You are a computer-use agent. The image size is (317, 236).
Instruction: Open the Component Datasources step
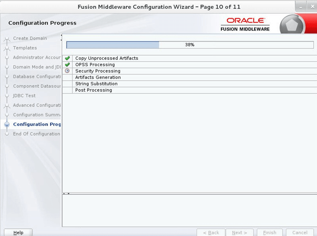(x=37, y=86)
